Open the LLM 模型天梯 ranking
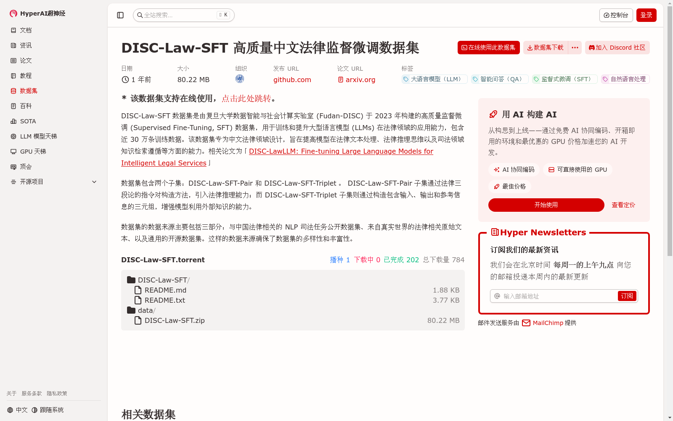Screen dimensions: 673x421 39,136
